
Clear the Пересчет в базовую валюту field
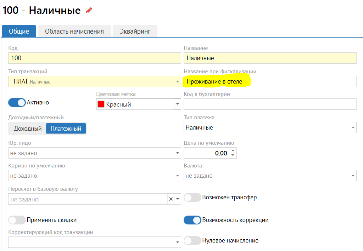[x=171, y=199]
